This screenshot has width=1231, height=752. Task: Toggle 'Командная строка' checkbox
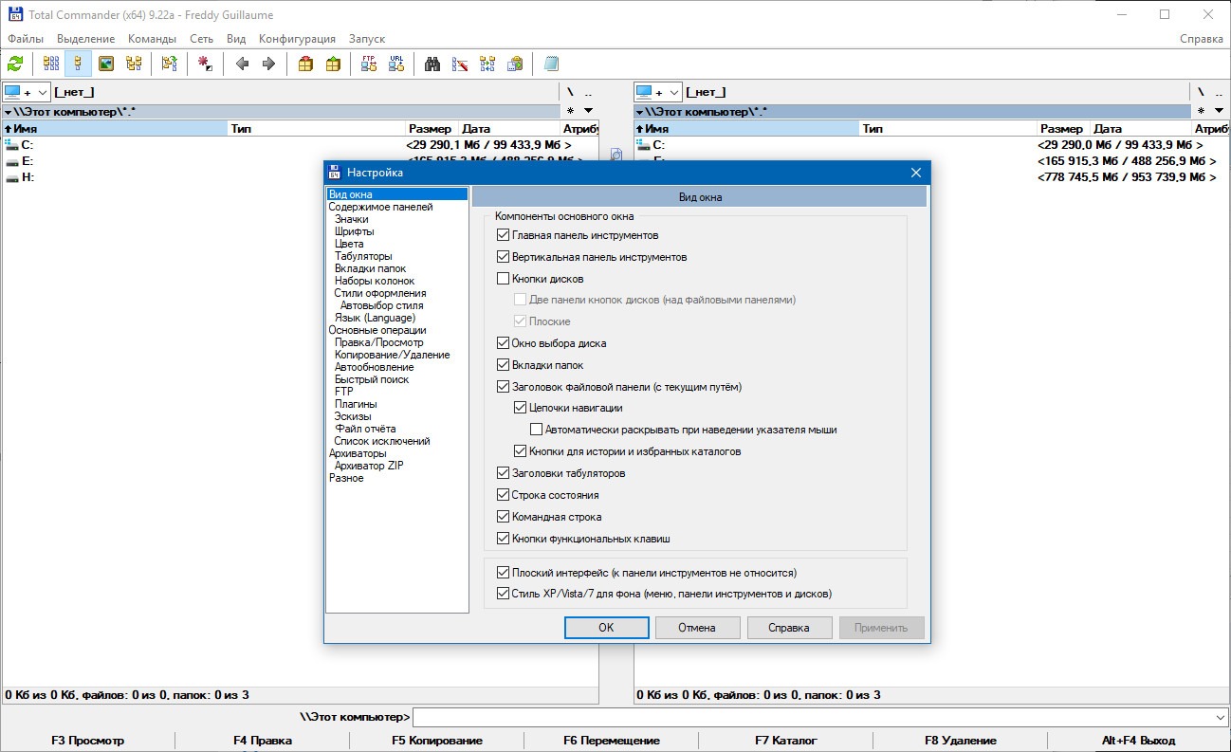tap(504, 517)
